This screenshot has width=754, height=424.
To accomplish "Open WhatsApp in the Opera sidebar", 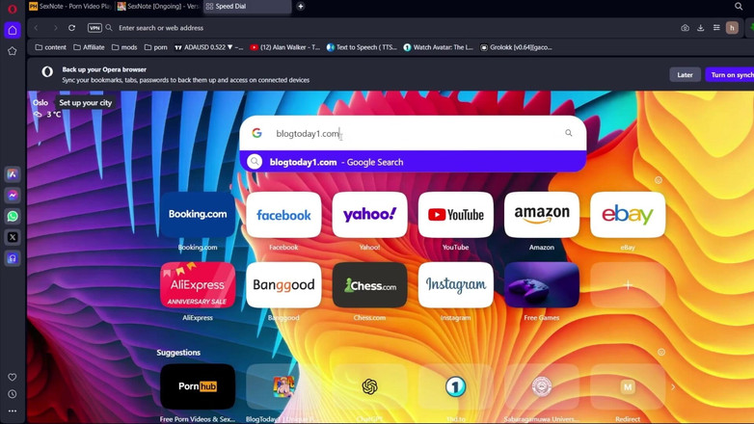I will 13,217.
